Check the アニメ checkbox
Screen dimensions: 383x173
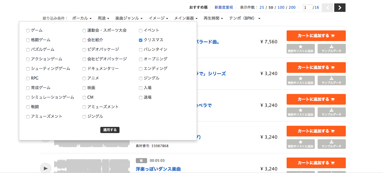click(84, 78)
